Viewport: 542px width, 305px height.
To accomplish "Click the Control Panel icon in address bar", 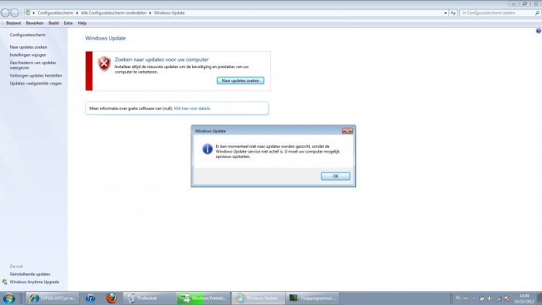I will point(28,13).
